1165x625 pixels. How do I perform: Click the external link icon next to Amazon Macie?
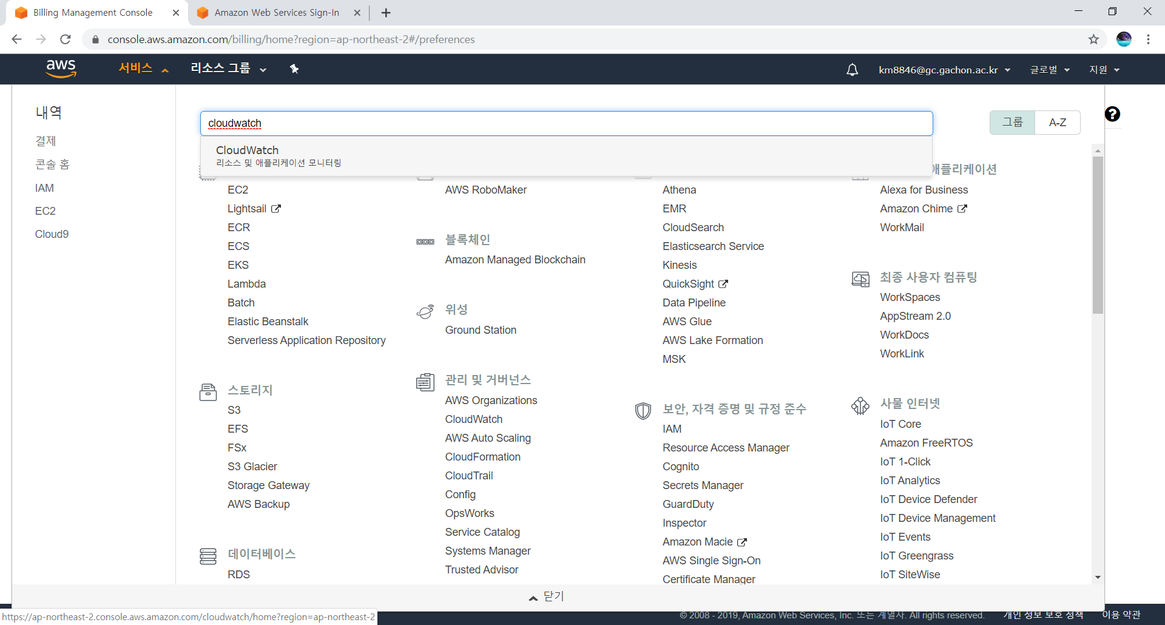click(x=742, y=542)
